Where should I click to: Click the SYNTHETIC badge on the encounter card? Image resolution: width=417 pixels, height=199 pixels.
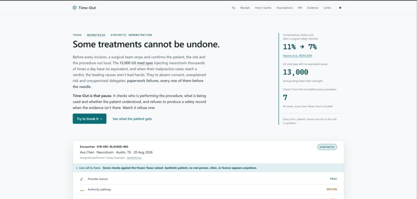[x=327, y=147]
